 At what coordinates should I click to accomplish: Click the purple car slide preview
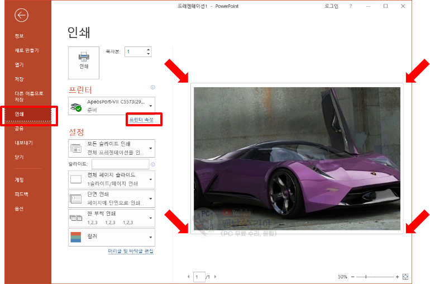coord(297,159)
